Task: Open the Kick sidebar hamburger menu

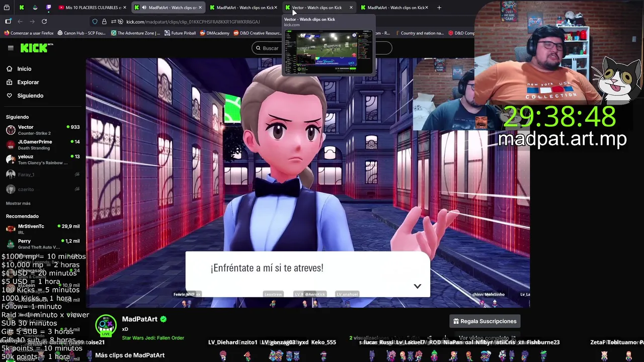Action: coord(11,48)
